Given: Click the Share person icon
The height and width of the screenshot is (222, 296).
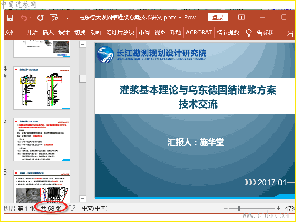Looking at the screenshot, I should tap(290, 33).
